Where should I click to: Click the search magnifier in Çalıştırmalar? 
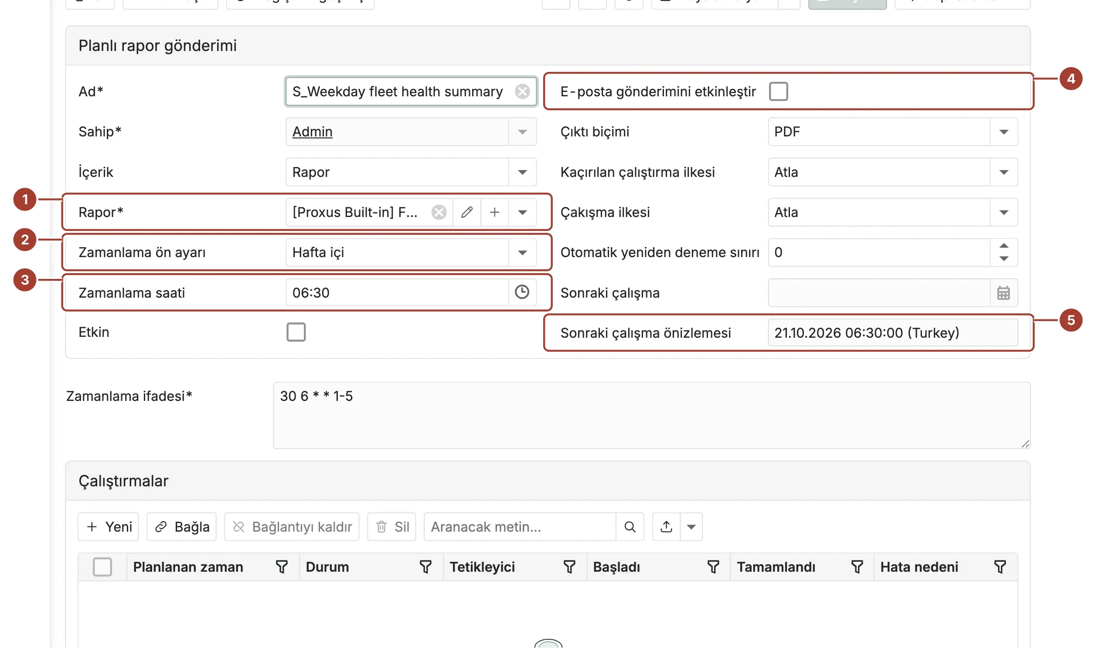click(x=630, y=527)
